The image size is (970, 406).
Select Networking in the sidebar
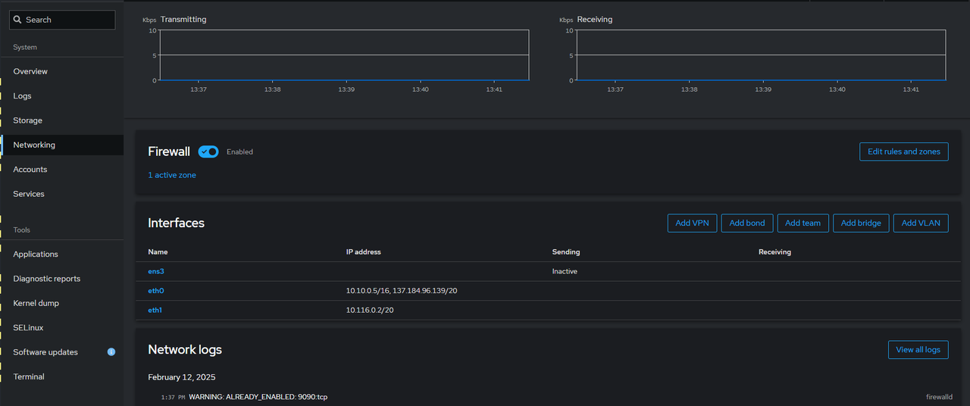pos(61,145)
